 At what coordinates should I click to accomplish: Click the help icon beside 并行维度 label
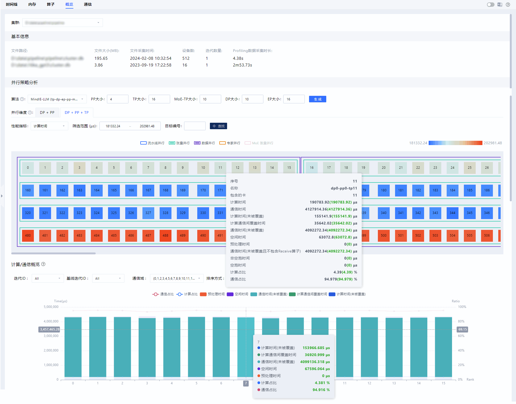30,113
